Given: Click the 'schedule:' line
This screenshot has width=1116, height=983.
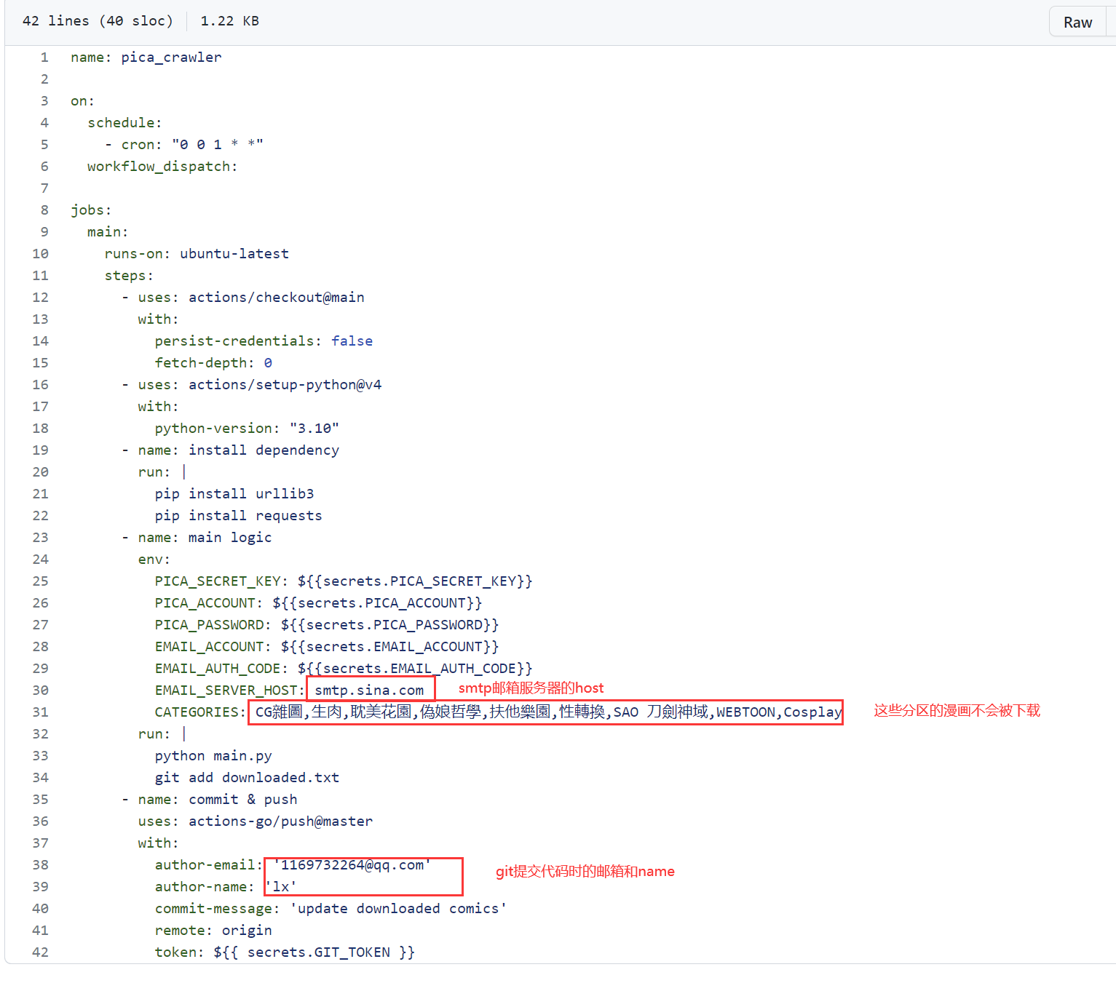Looking at the screenshot, I should click(124, 123).
